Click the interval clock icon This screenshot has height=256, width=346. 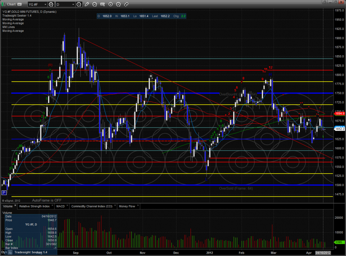point(79,5)
